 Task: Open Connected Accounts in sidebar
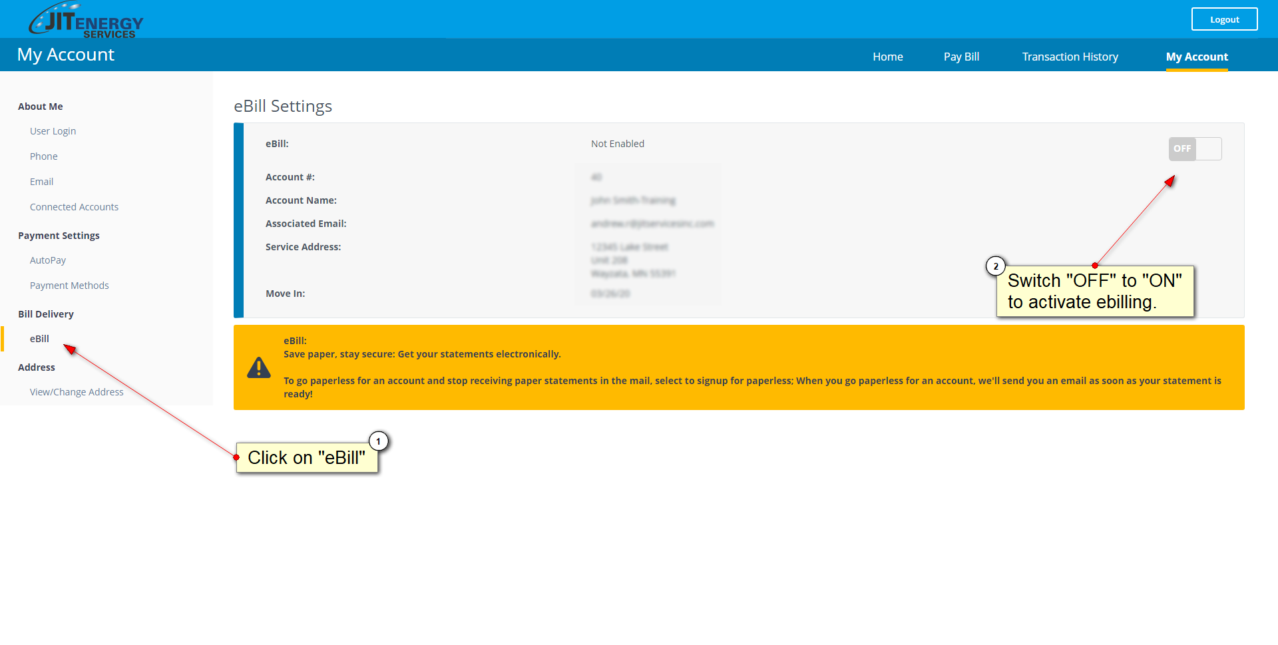pos(74,207)
